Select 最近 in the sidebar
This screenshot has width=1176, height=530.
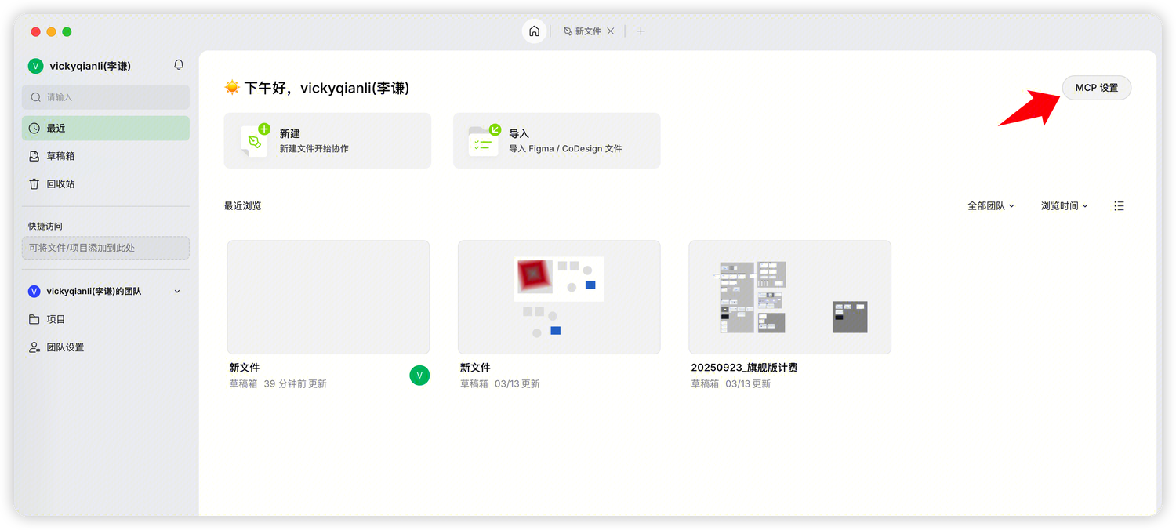pyautogui.click(x=106, y=129)
